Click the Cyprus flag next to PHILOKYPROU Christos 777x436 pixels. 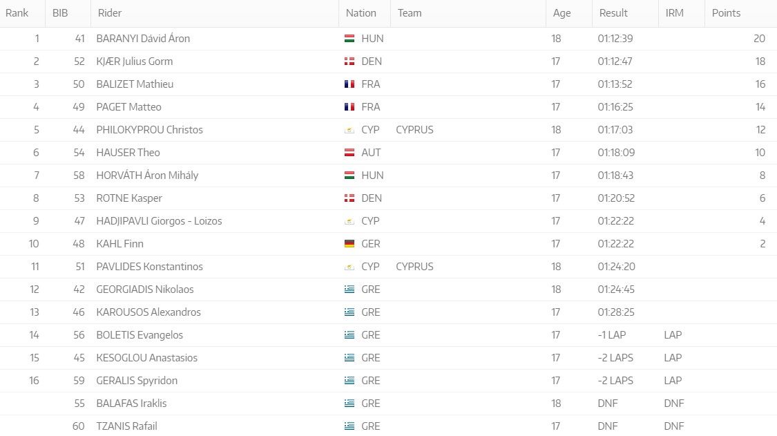coord(349,130)
